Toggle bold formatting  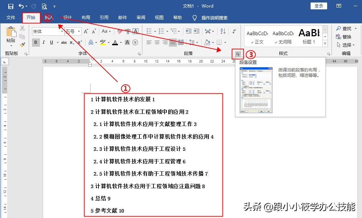pyautogui.click(x=36, y=42)
